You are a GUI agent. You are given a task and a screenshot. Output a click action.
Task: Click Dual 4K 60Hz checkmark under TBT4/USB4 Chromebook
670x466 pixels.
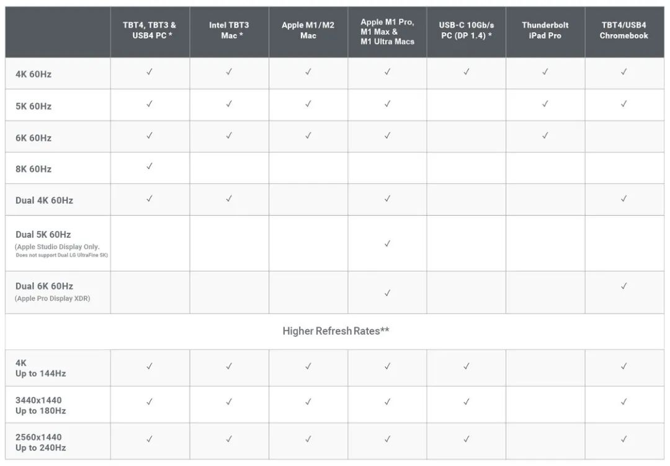tap(623, 199)
